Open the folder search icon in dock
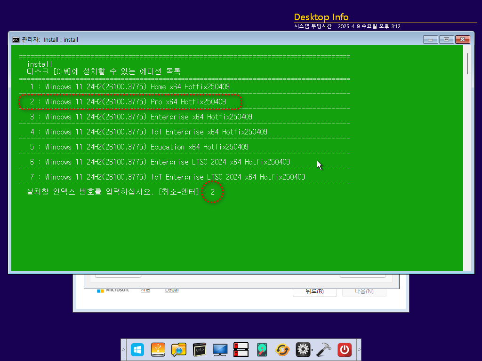Viewport: 482px width, 361px height. (x=178, y=350)
